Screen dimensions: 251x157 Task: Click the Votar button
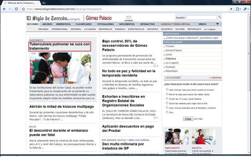pyautogui.click(x=188, y=119)
